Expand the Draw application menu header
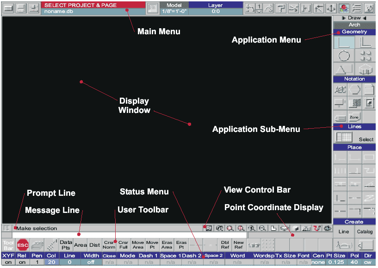This screenshot has width=378, height=268. pos(354,18)
